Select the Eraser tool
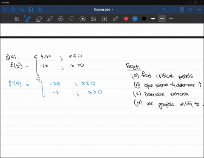 pyautogui.click(x=39, y=19)
